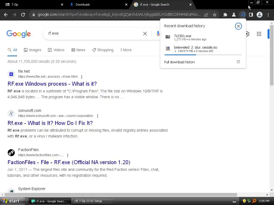
Task: Close the Downloads browser tab
Action: pos(126,5)
